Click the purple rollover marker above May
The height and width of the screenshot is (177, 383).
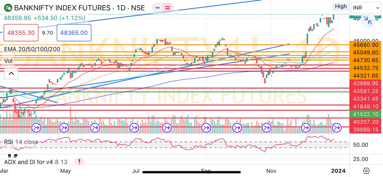(x=64, y=128)
